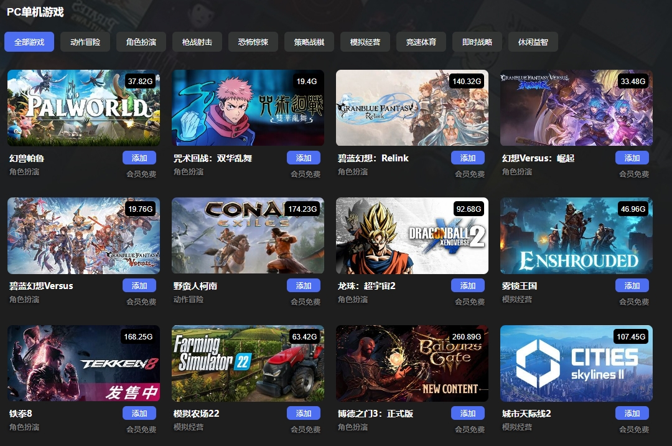
Task: Switch to the 角色扮演 category tab
Action: pyautogui.click(x=141, y=42)
